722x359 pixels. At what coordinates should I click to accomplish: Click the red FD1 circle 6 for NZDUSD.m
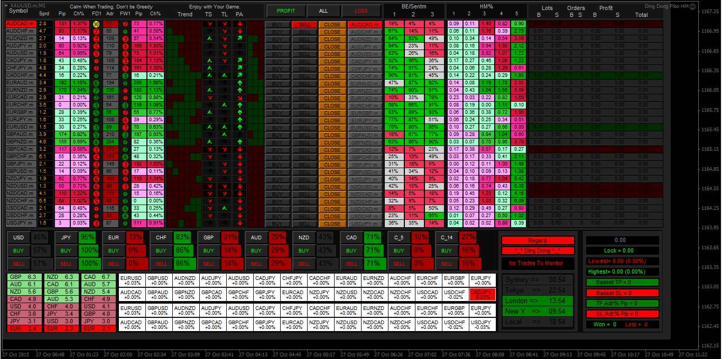[96, 186]
